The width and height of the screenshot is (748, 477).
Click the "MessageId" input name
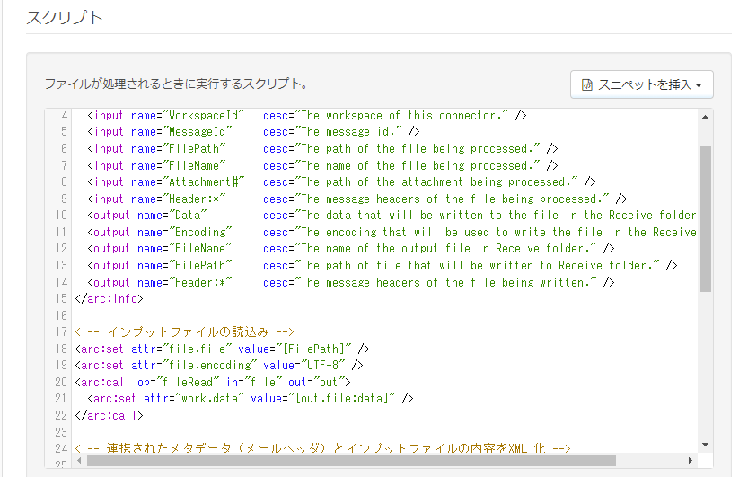click(x=201, y=132)
